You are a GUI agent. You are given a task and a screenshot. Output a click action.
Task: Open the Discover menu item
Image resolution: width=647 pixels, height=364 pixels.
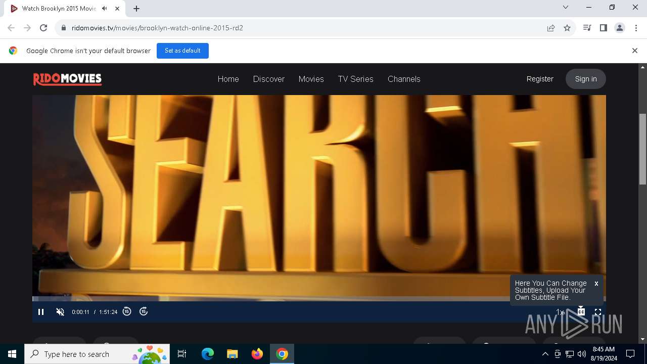point(269,79)
